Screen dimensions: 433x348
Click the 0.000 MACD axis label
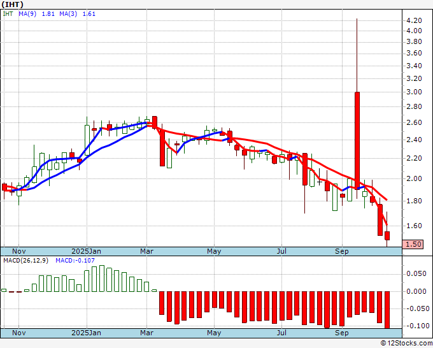coord(416,291)
